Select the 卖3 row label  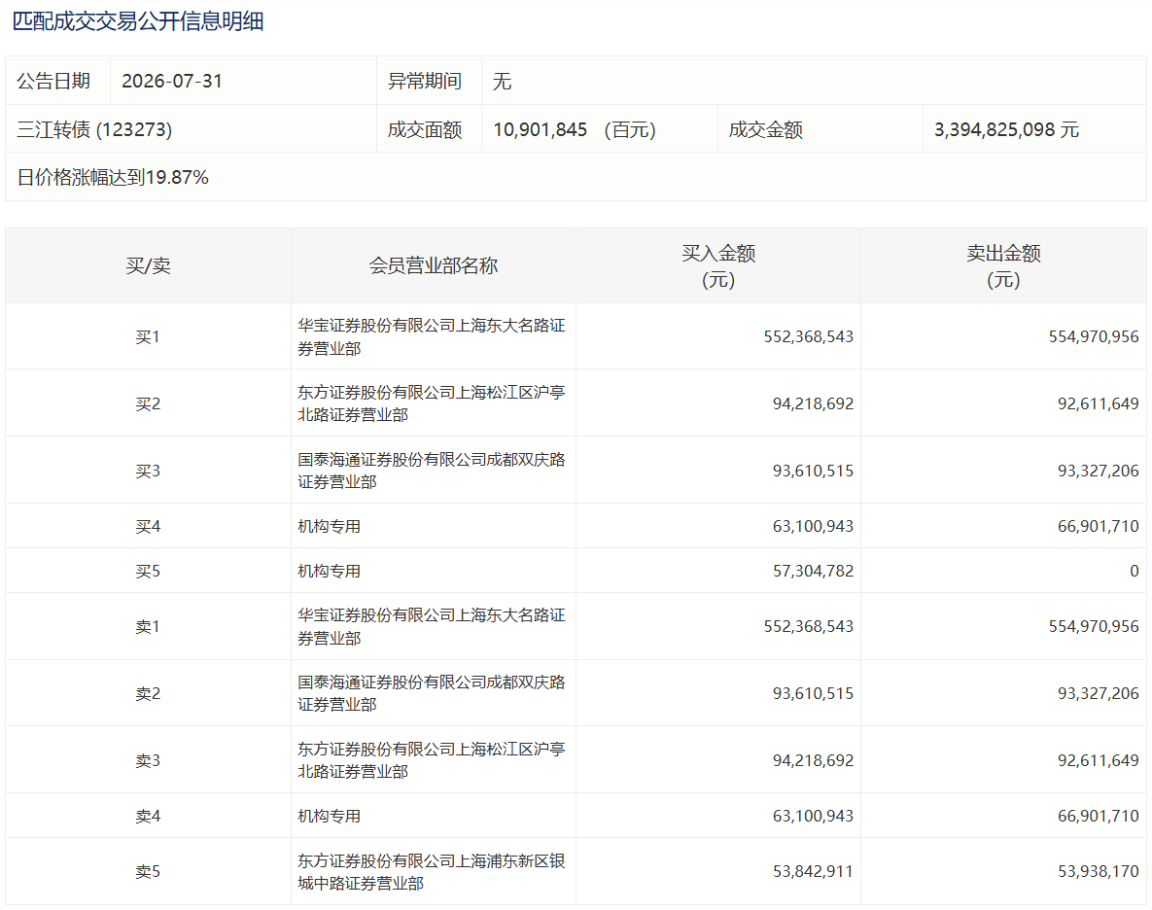(148, 760)
